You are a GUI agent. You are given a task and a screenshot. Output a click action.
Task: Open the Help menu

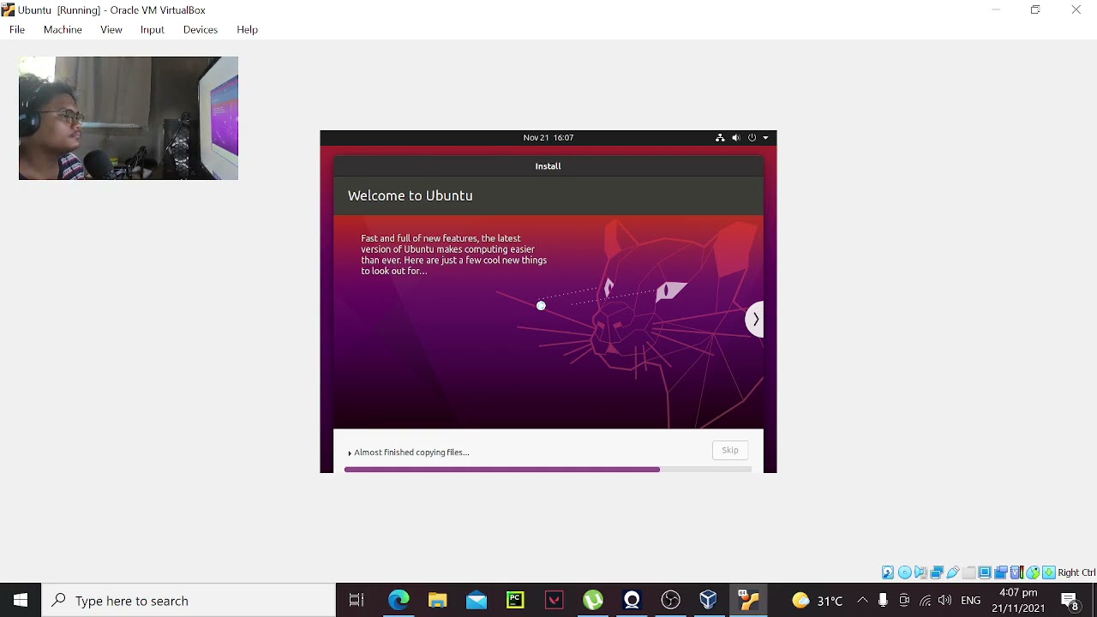pyautogui.click(x=247, y=29)
